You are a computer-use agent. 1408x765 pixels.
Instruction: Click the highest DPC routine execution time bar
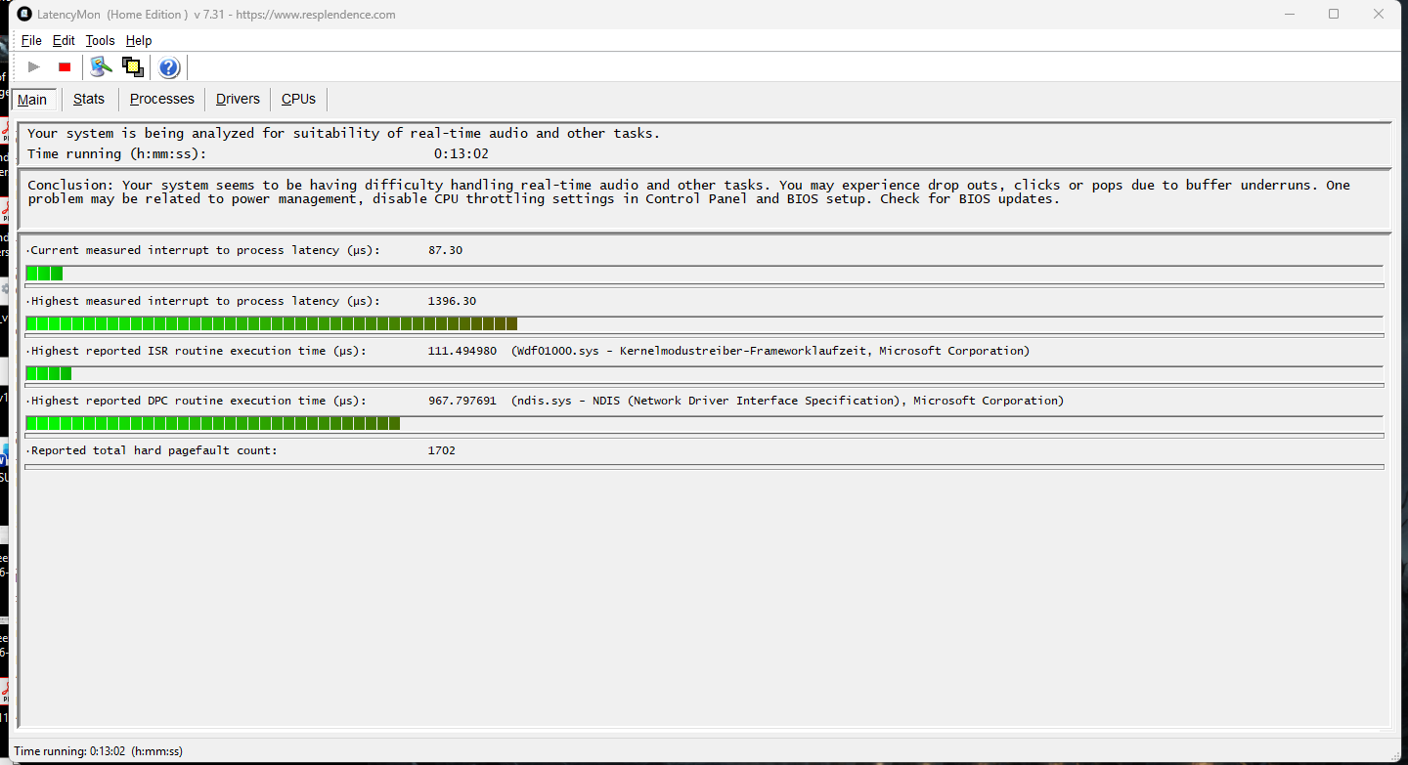[213, 423]
